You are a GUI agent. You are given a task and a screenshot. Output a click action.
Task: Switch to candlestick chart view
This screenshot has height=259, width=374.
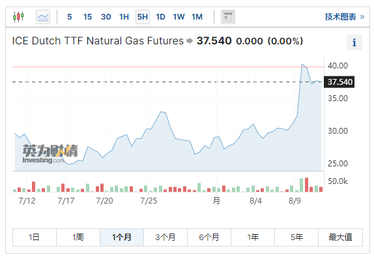[18, 17]
